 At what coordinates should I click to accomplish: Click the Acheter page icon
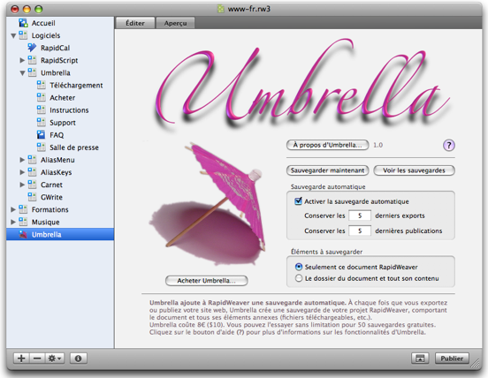point(42,97)
